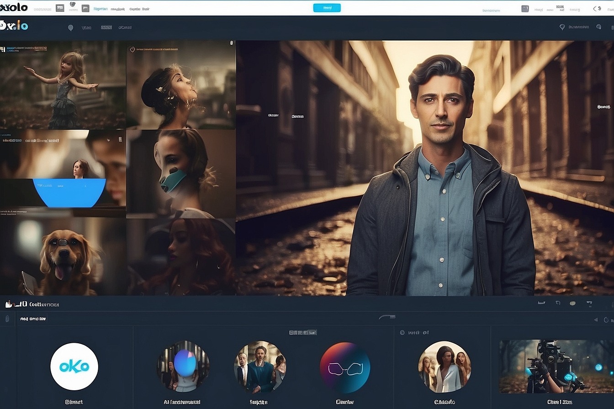Select the gradient glasses circle icon
The width and height of the screenshot is (614, 409).
tap(345, 367)
